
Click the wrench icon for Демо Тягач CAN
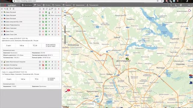[x=52, y=34]
